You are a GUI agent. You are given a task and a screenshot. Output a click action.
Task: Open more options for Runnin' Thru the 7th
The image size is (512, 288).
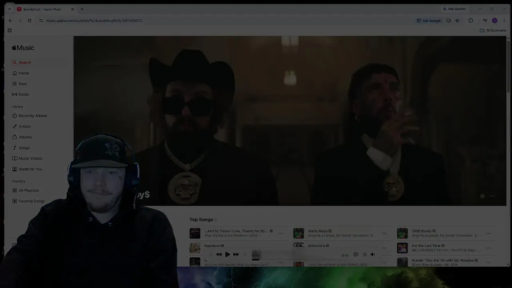pos(488,262)
